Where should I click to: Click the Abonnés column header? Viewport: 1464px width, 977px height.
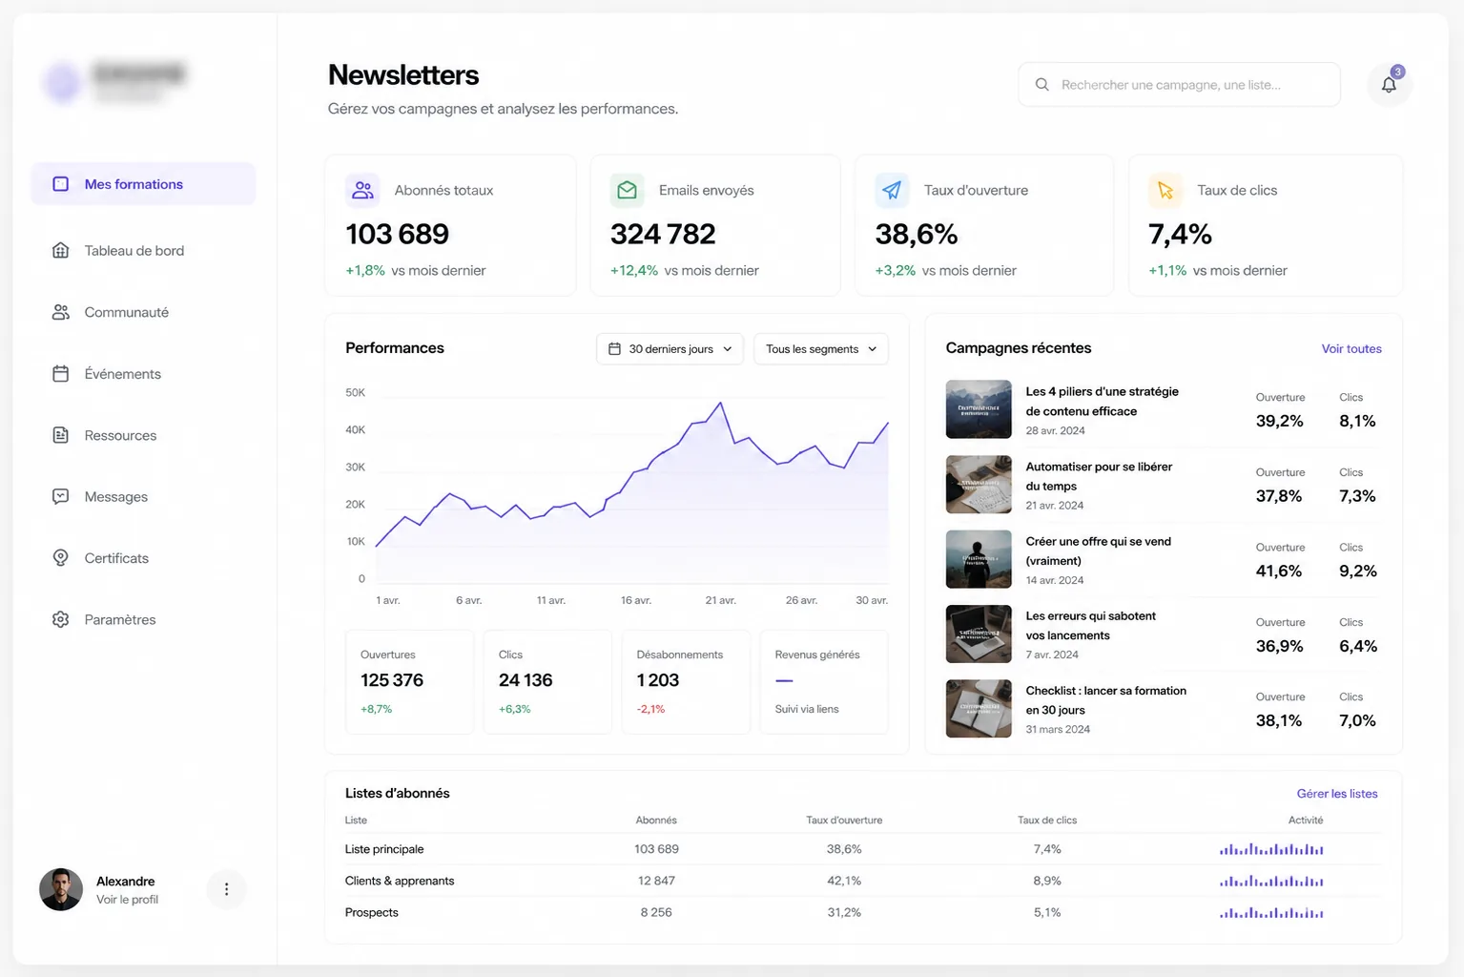tap(656, 821)
